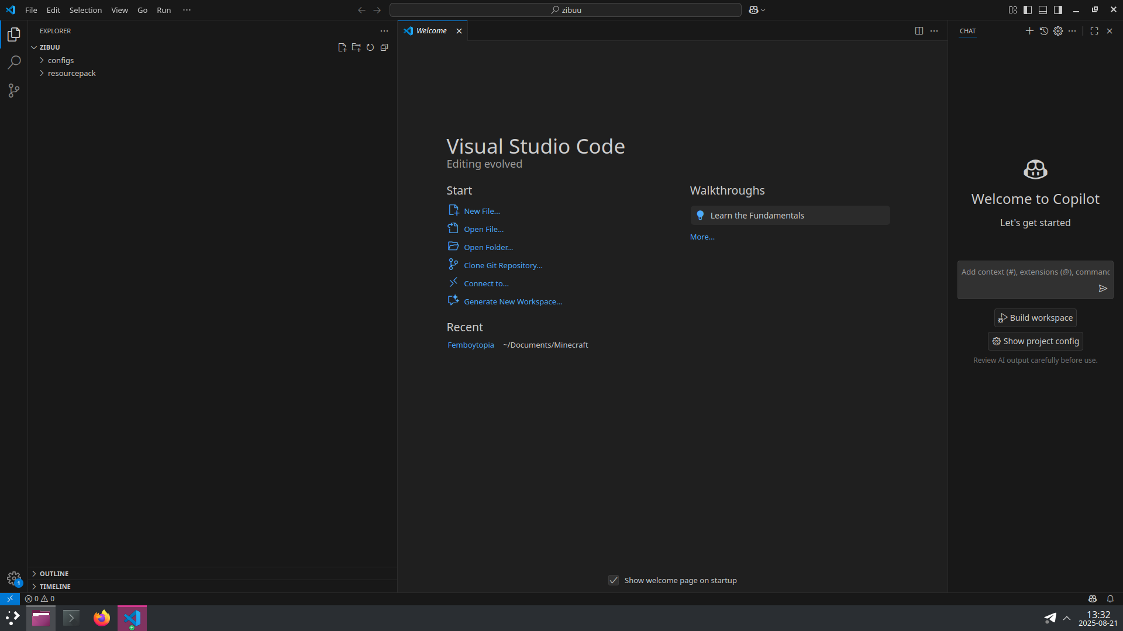
Task: Send the chat message arrow icon
Action: [1103, 289]
